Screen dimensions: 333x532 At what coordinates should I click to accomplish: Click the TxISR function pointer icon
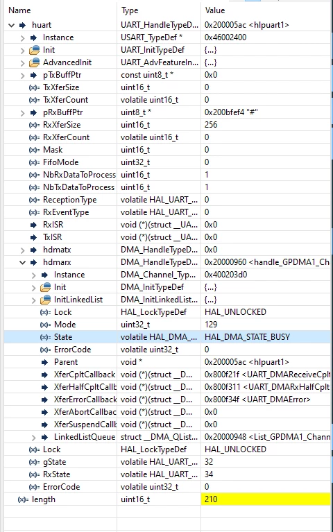33,237
